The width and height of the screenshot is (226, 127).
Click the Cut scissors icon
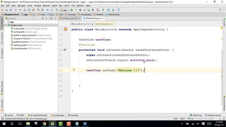coord(25,10)
